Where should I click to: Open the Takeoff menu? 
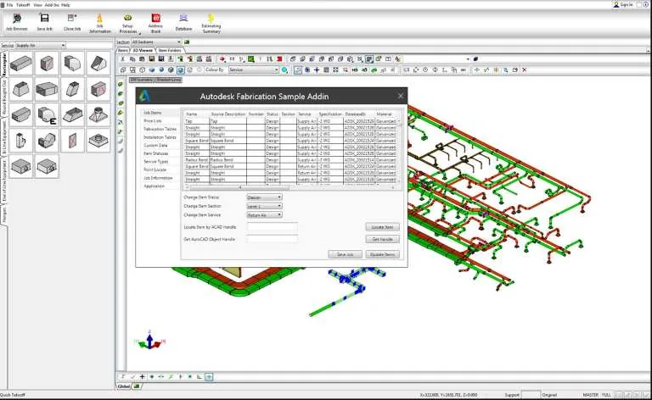coord(23,5)
